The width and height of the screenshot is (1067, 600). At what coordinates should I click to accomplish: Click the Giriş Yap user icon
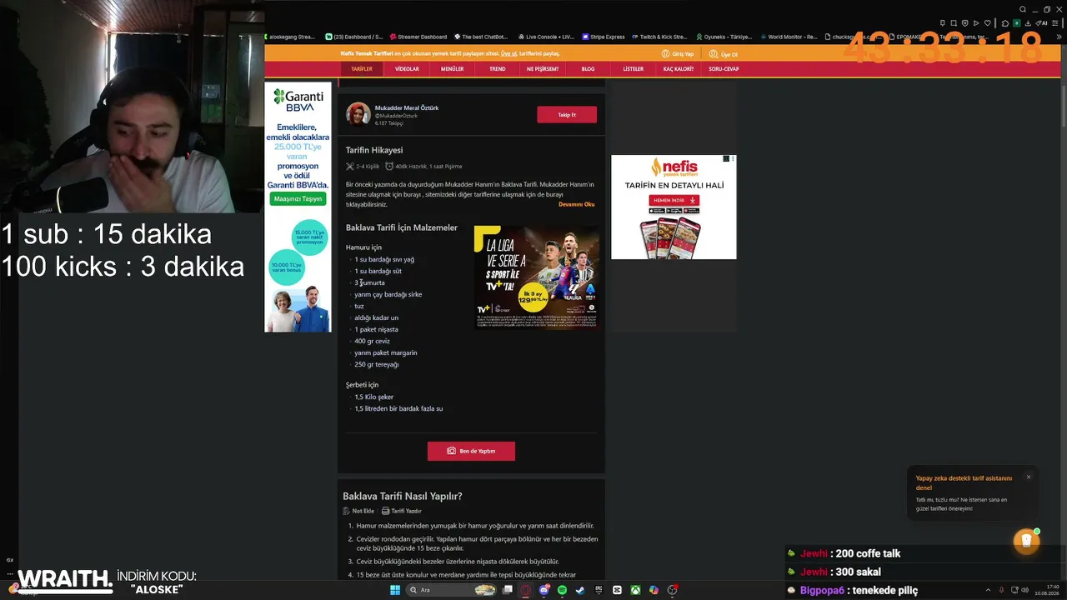(x=666, y=53)
